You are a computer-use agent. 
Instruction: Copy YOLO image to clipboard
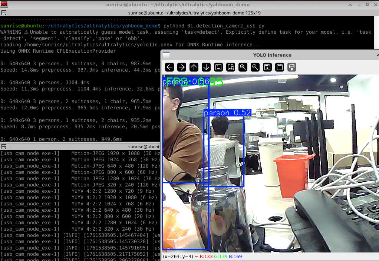280,67
